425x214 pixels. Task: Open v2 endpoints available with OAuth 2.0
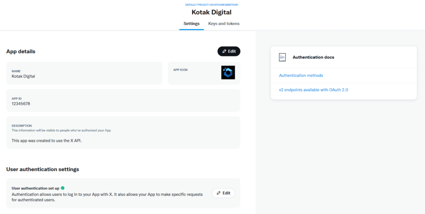tap(313, 90)
